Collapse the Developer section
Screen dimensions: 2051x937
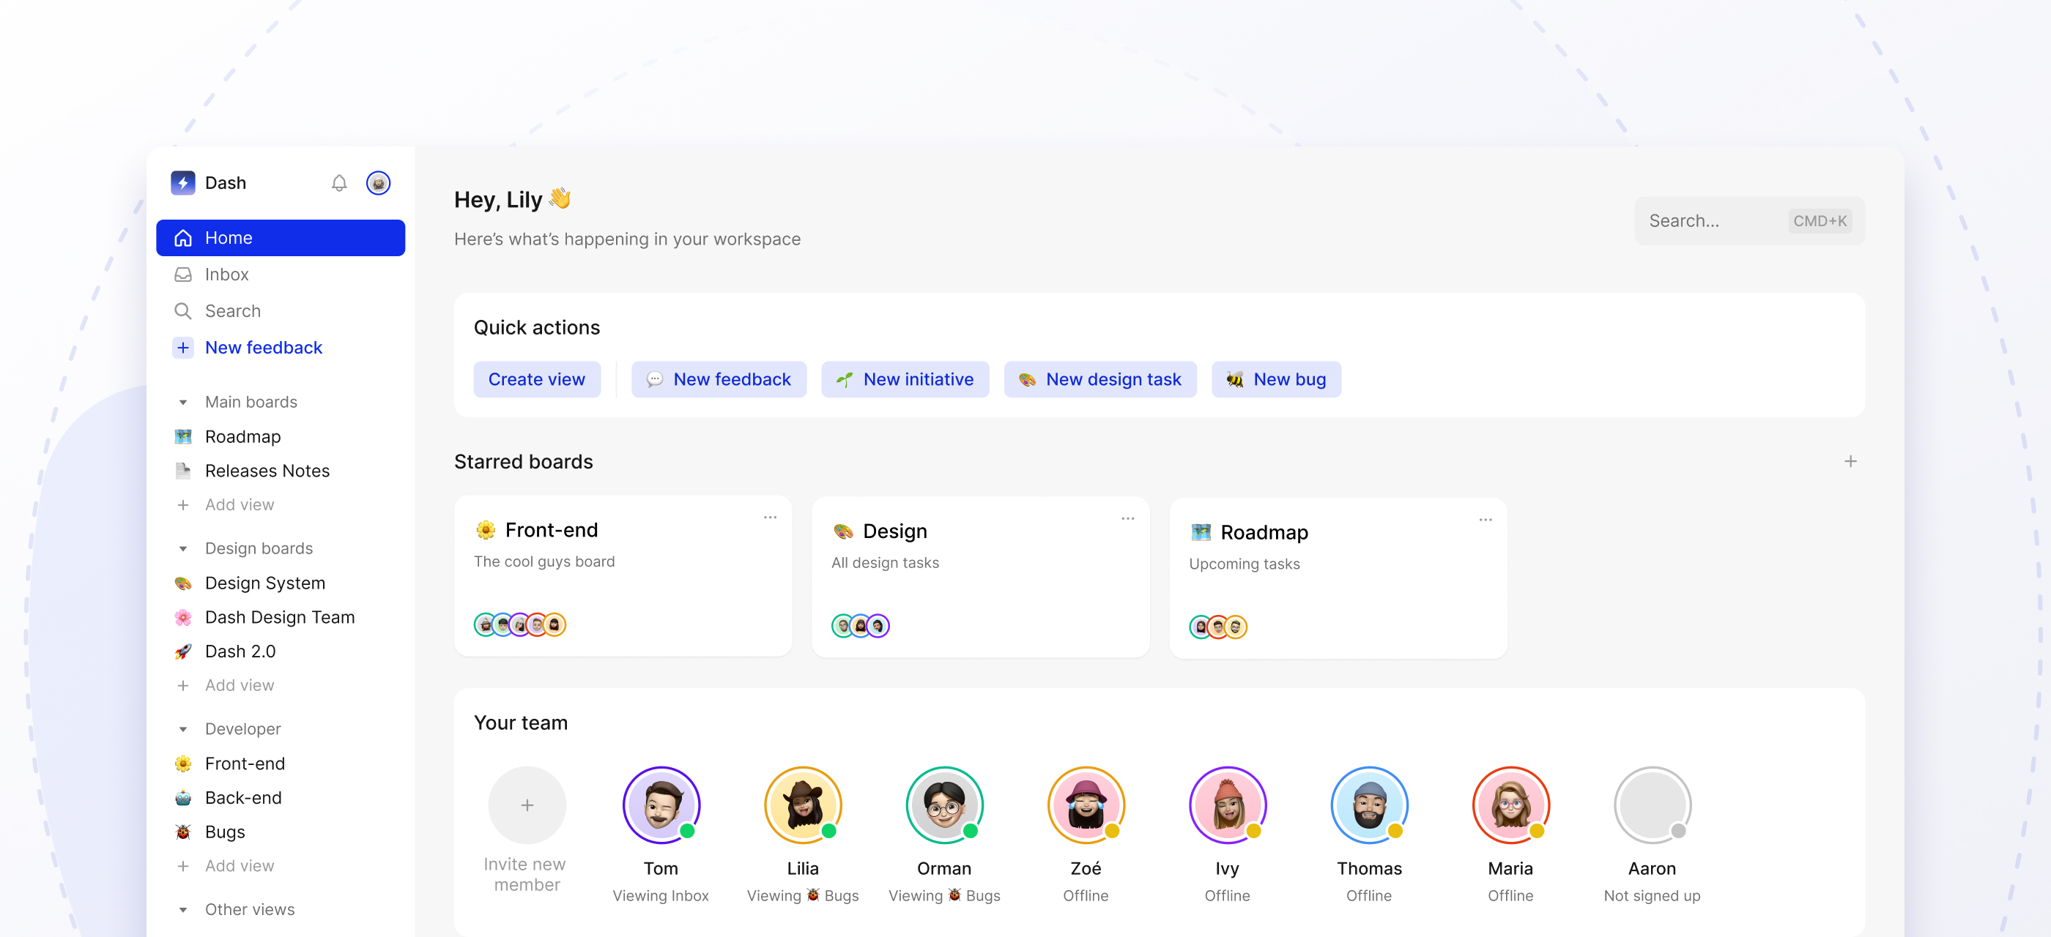[x=183, y=729]
